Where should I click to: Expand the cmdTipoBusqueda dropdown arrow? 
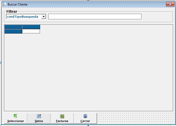click(44, 17)
